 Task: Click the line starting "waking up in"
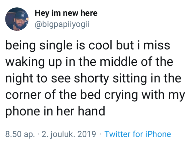89,62
